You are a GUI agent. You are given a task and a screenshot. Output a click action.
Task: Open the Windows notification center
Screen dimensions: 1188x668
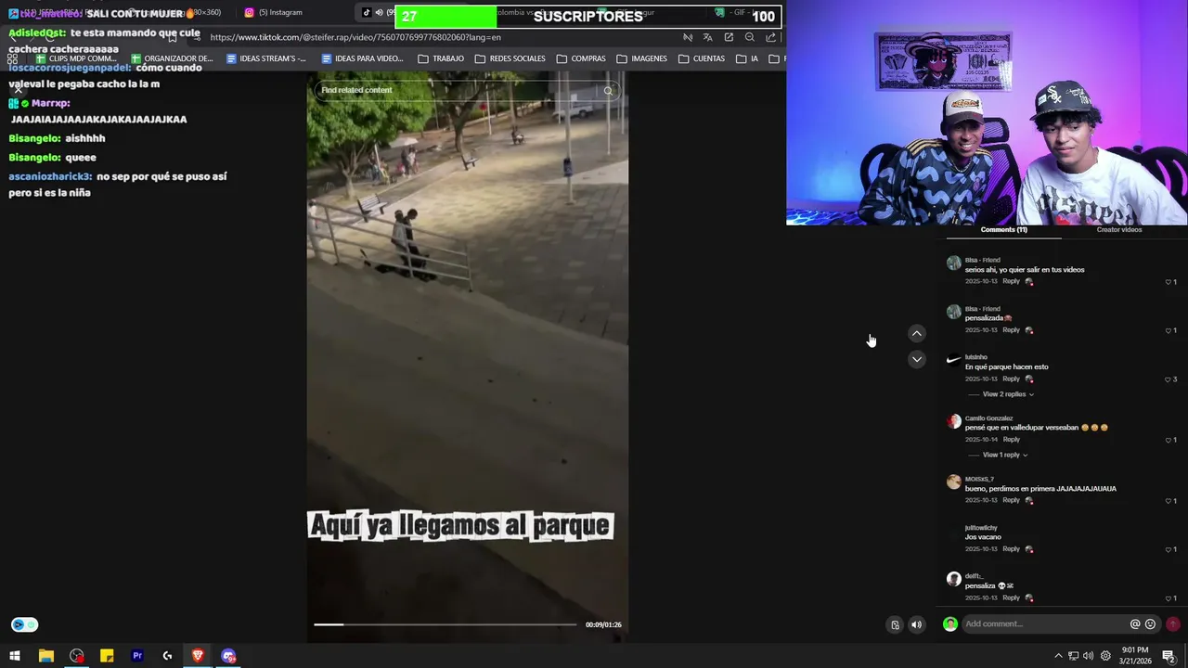click(x=1169, y=656)
